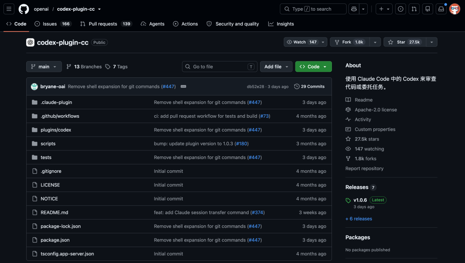Open Activity link in About
This screenshot has width=465, height=263.
[363, 119]
